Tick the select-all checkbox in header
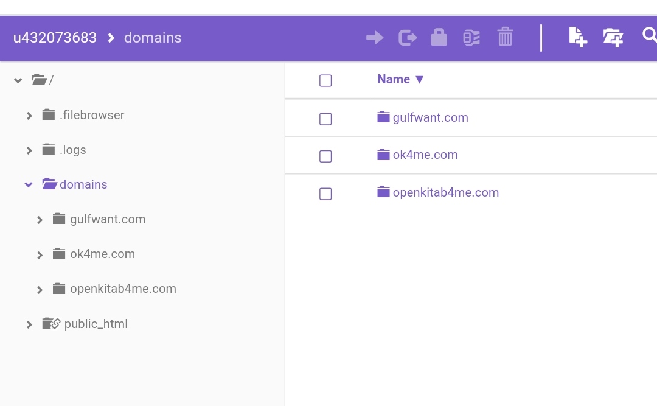Viewport: 657px width, 406px height. [x=325, y=80]
